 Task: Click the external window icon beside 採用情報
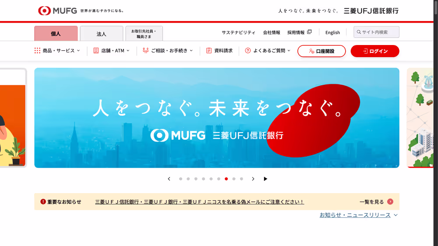(x=309, y=32)
